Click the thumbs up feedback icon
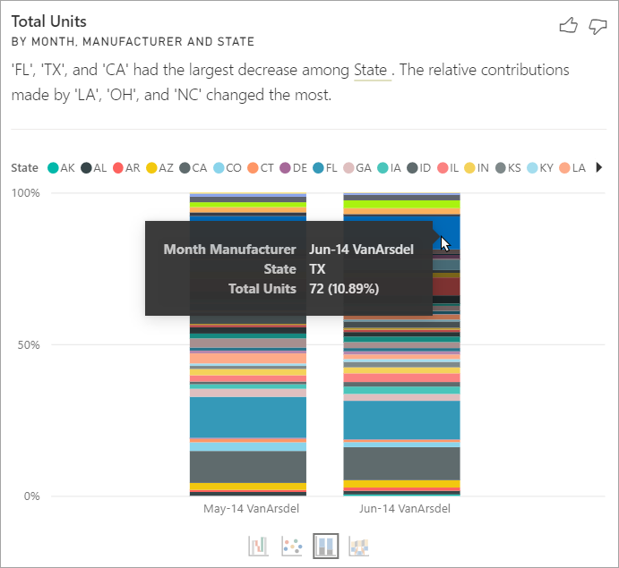Viewport: 619px width, 568px height. 568,26
